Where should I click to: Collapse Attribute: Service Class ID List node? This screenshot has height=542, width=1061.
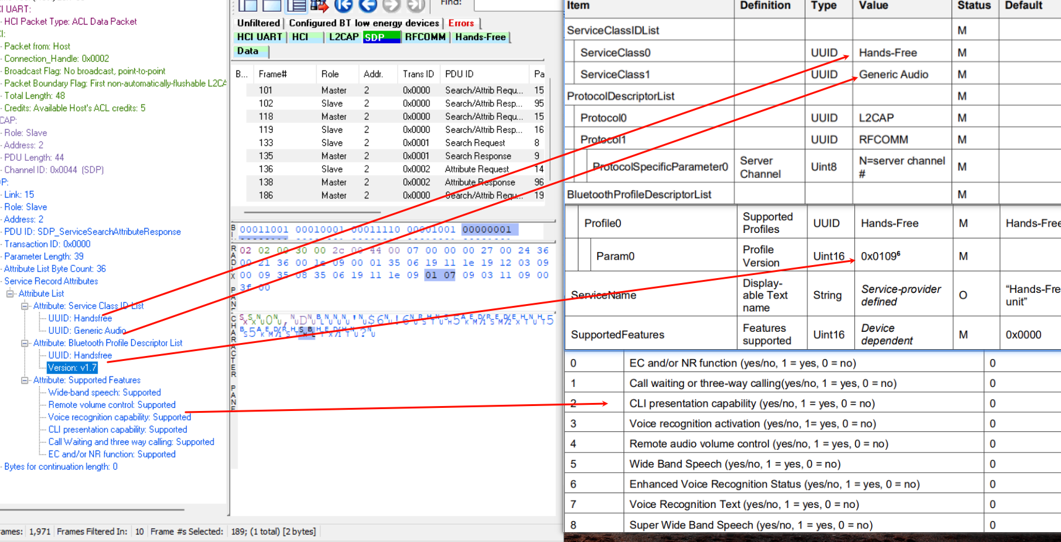pyautogui.click(x=25, y=306)
